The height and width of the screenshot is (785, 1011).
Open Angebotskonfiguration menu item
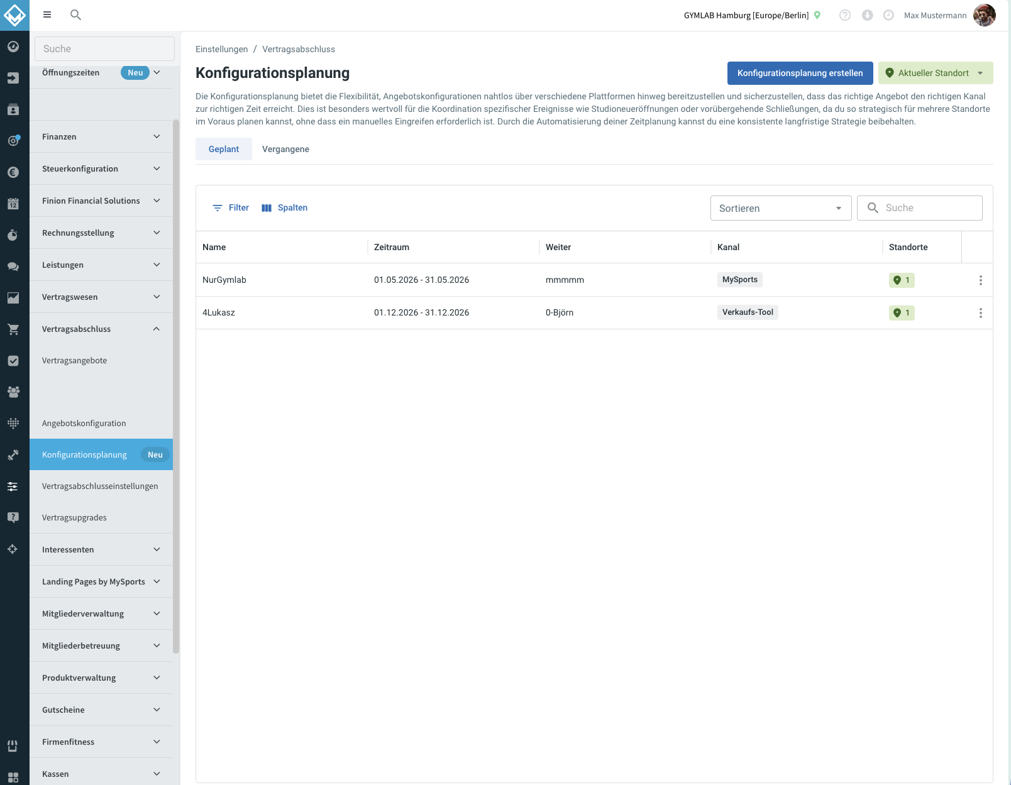[x=101, y=423]
